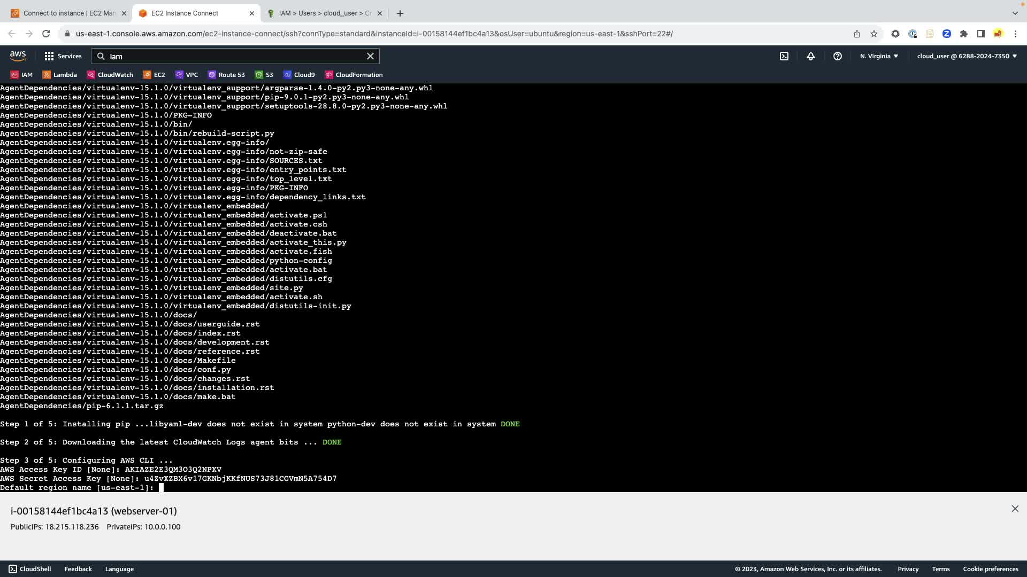Open the CloudWatch bookmark shortcut
The image size is (1027, 577).
pyautogui.click(x=110, y=75)
